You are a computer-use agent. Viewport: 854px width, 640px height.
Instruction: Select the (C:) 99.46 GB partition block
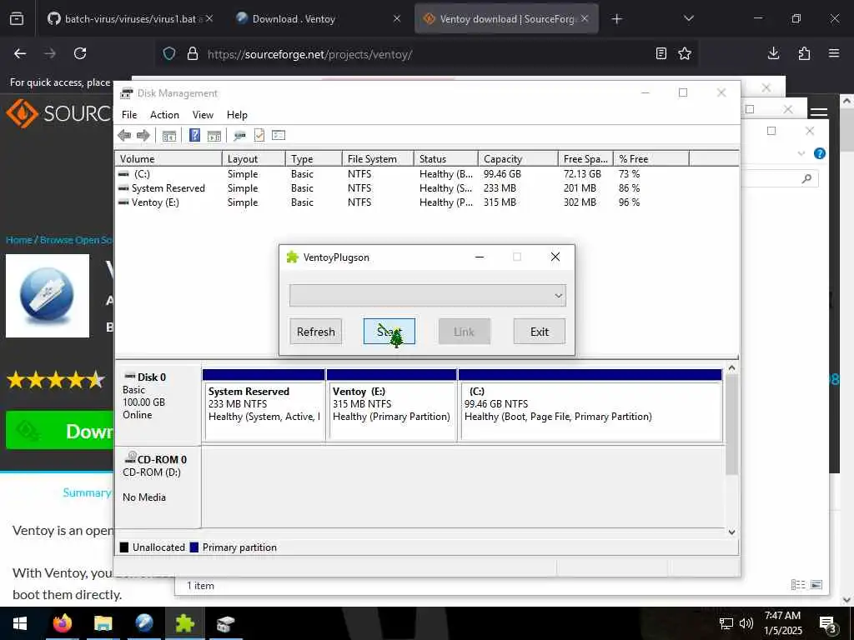pyautogui.click(x=590, y=406)
